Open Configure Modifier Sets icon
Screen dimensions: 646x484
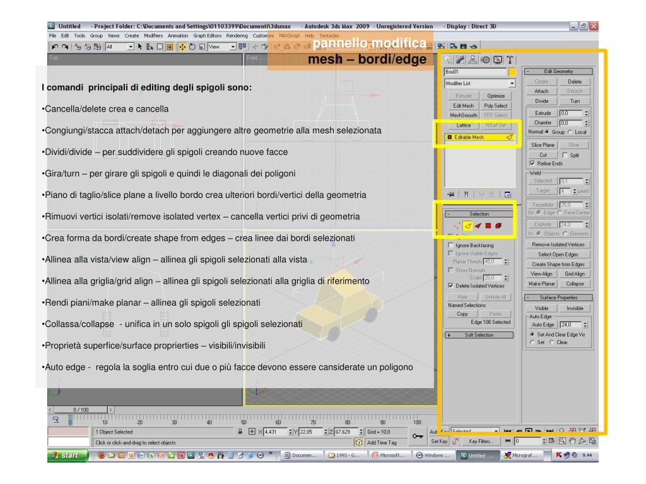click(508, 194)
